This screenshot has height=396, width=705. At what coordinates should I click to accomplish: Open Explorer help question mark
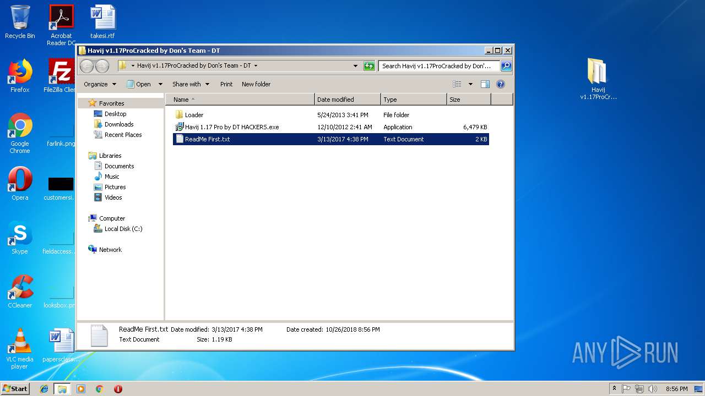(501, 84)
